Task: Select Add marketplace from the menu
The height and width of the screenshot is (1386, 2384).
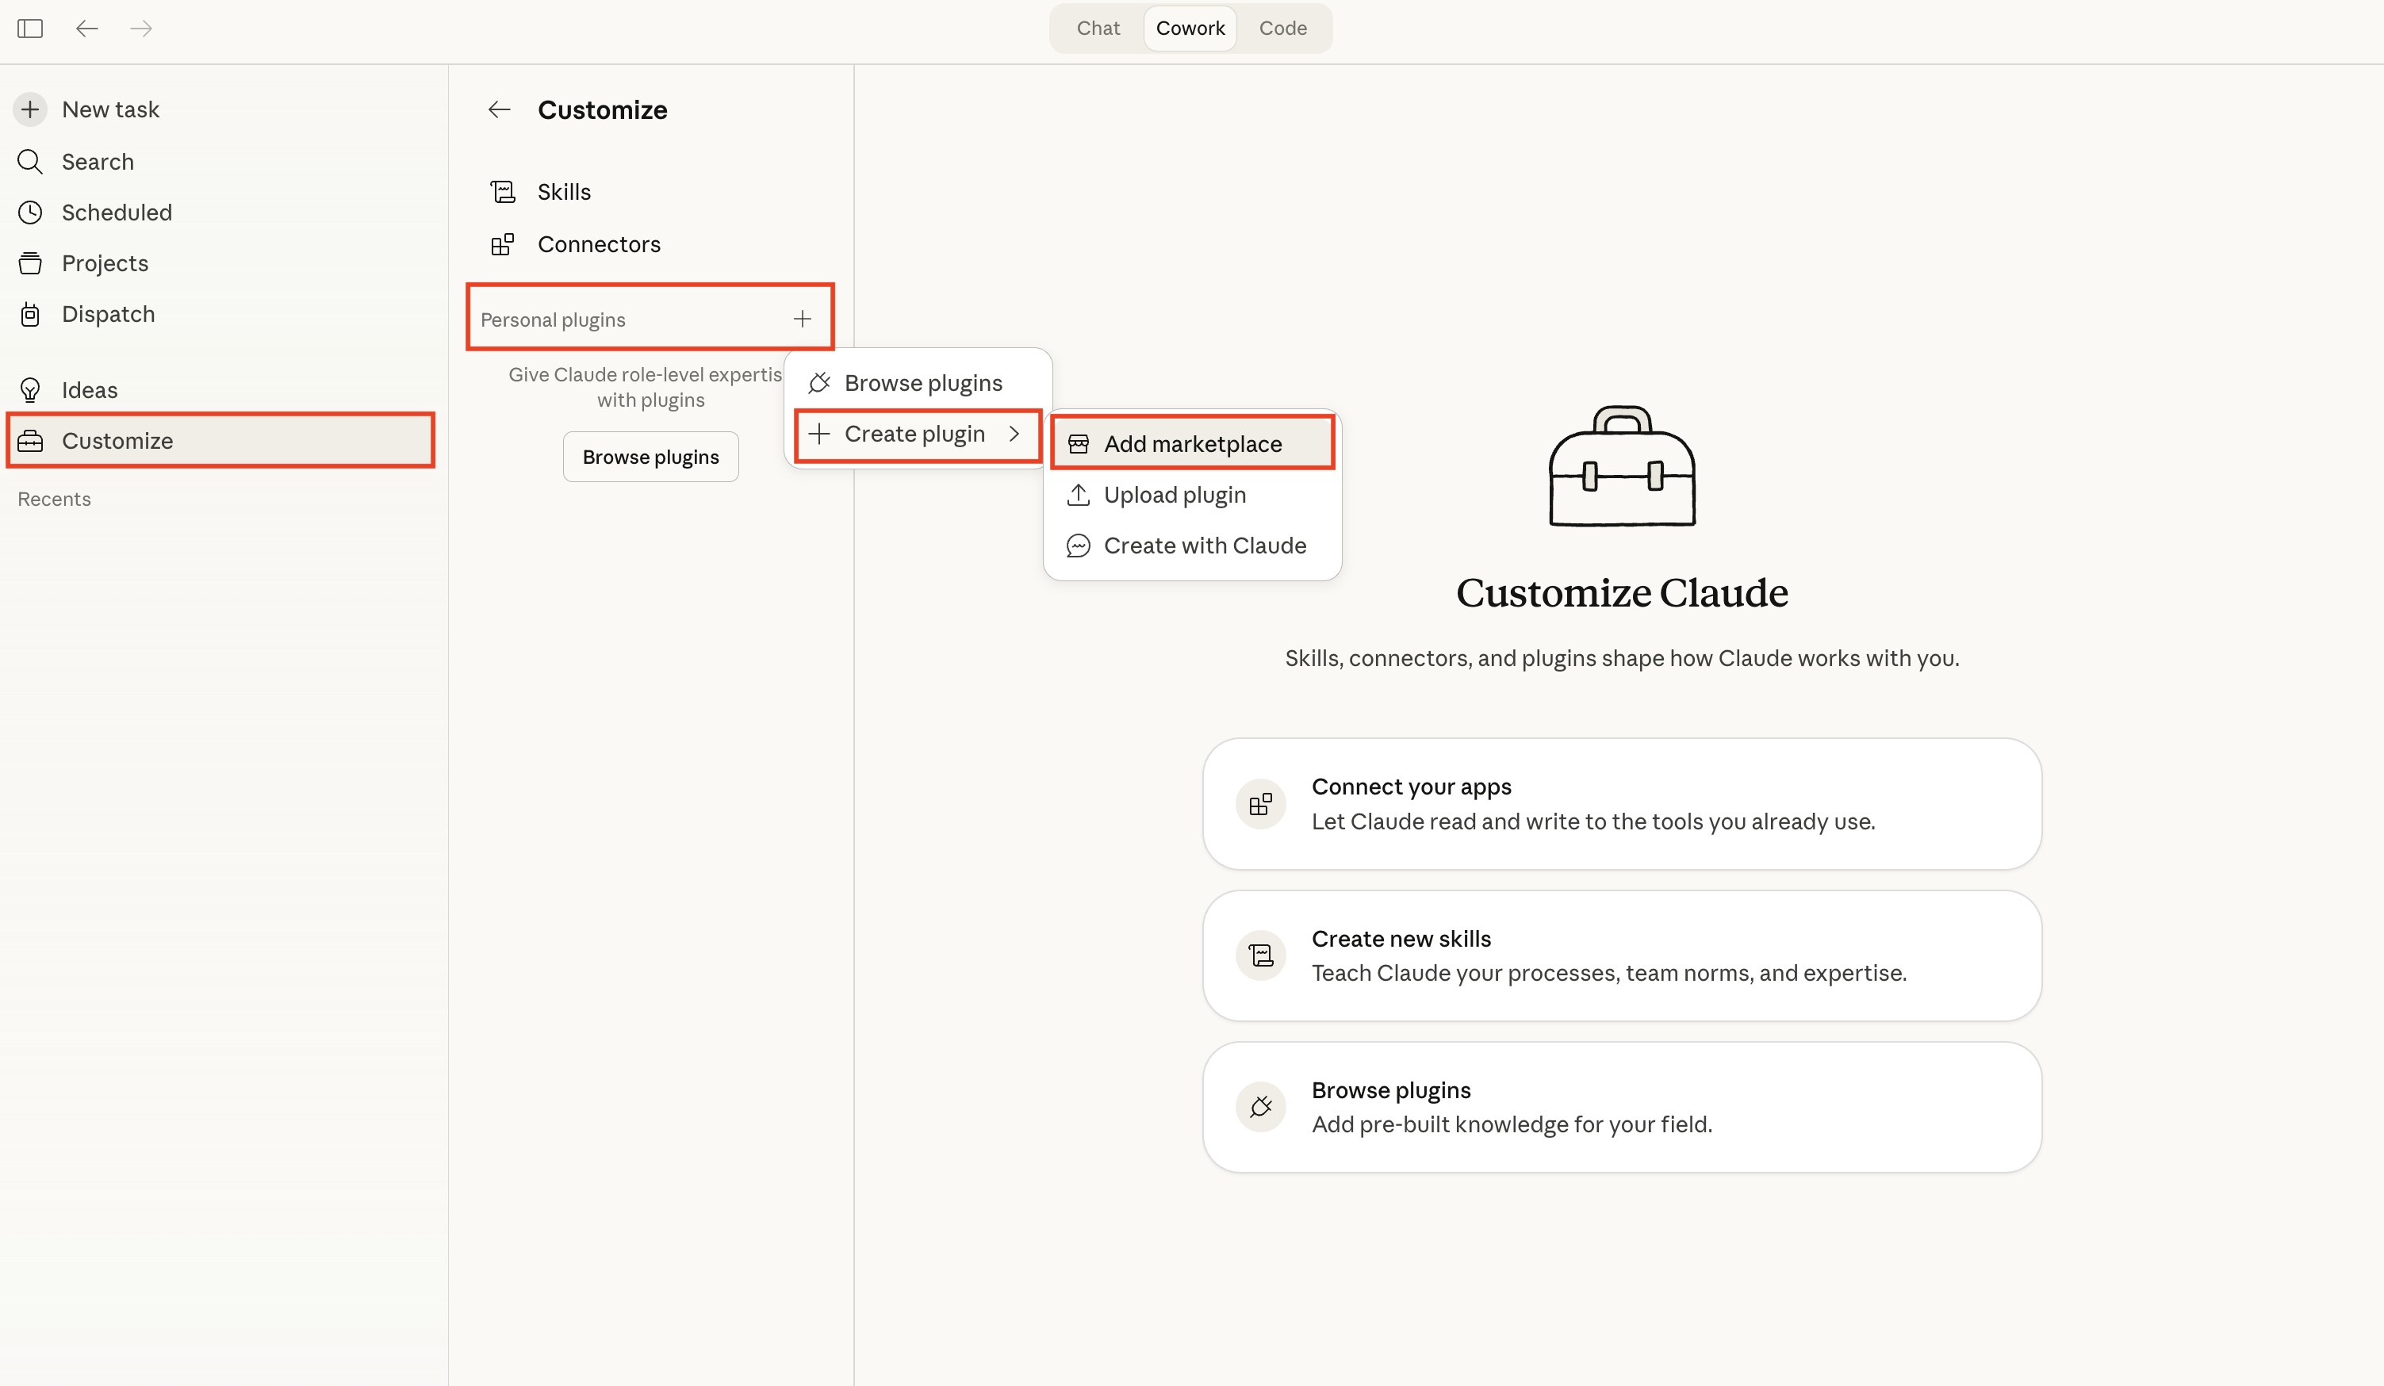Action: click(1193, 442)
